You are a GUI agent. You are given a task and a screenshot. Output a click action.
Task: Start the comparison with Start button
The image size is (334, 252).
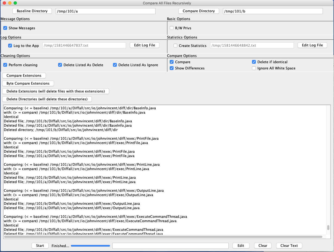pyautogui.click(x=40, y=246)
